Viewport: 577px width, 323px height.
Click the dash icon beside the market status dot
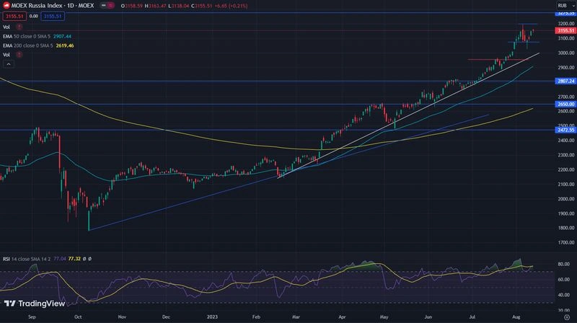tap(104, 6)
